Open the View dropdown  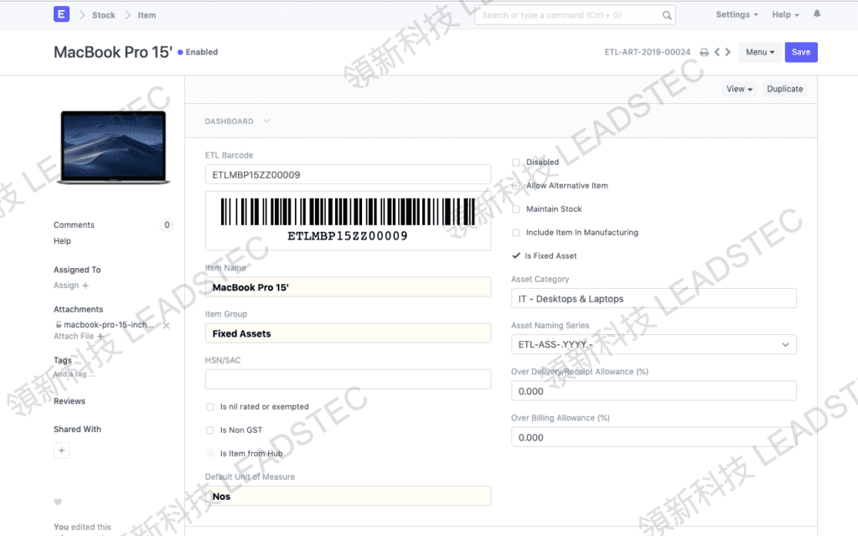tap(738, 89)
